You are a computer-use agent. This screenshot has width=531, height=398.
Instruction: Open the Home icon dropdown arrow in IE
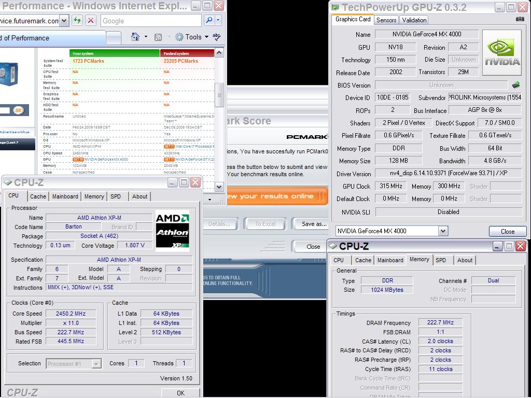point(146,37)
